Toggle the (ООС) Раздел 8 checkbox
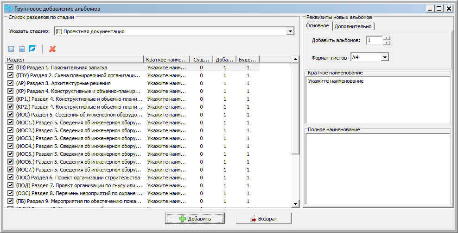Viewport: 458px width, 233px height. pyautogui.click(x=11, y=193)
